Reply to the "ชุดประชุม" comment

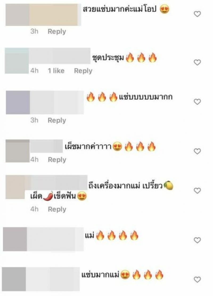pos(83,71)
